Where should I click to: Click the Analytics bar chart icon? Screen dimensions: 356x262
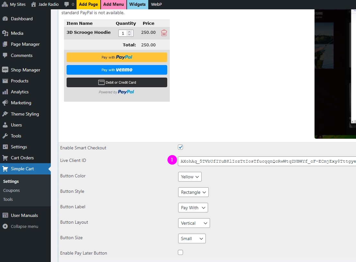pyautogui.click(x=5, y=92)
